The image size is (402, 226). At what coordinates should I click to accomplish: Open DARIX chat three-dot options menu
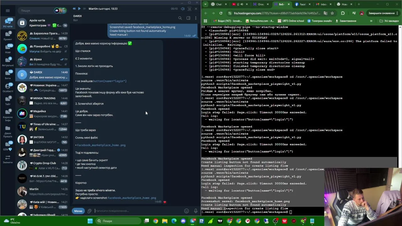196,18
